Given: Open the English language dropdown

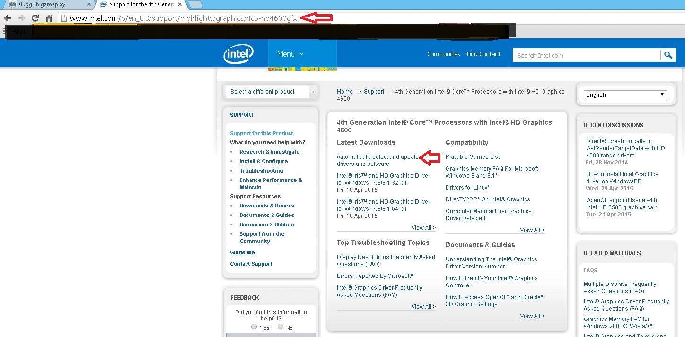Looking at the screenshot, I should tap(625, 95).
